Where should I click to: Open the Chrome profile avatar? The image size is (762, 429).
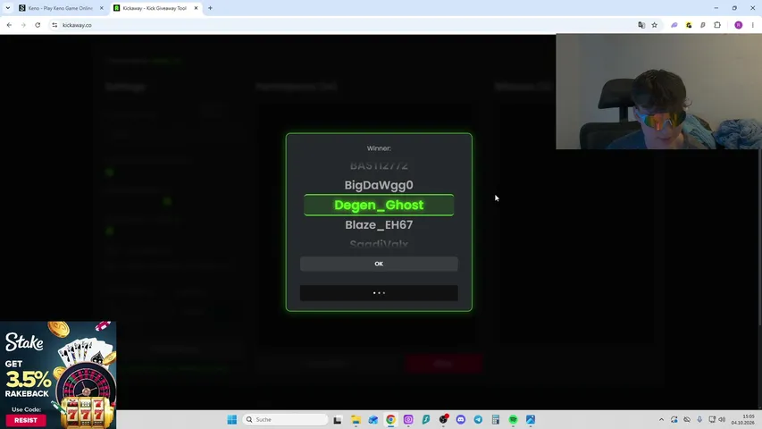(x=738, y=25)
